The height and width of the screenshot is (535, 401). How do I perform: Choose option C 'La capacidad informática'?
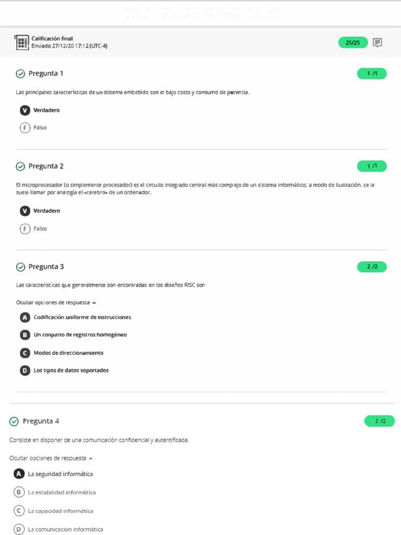pyautogui.click(x=19, y=511)
